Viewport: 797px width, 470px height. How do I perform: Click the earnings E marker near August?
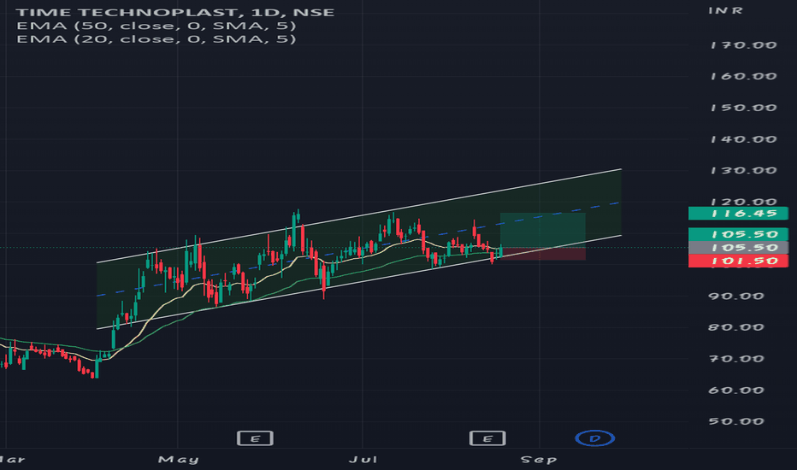[x=487, y=438]
